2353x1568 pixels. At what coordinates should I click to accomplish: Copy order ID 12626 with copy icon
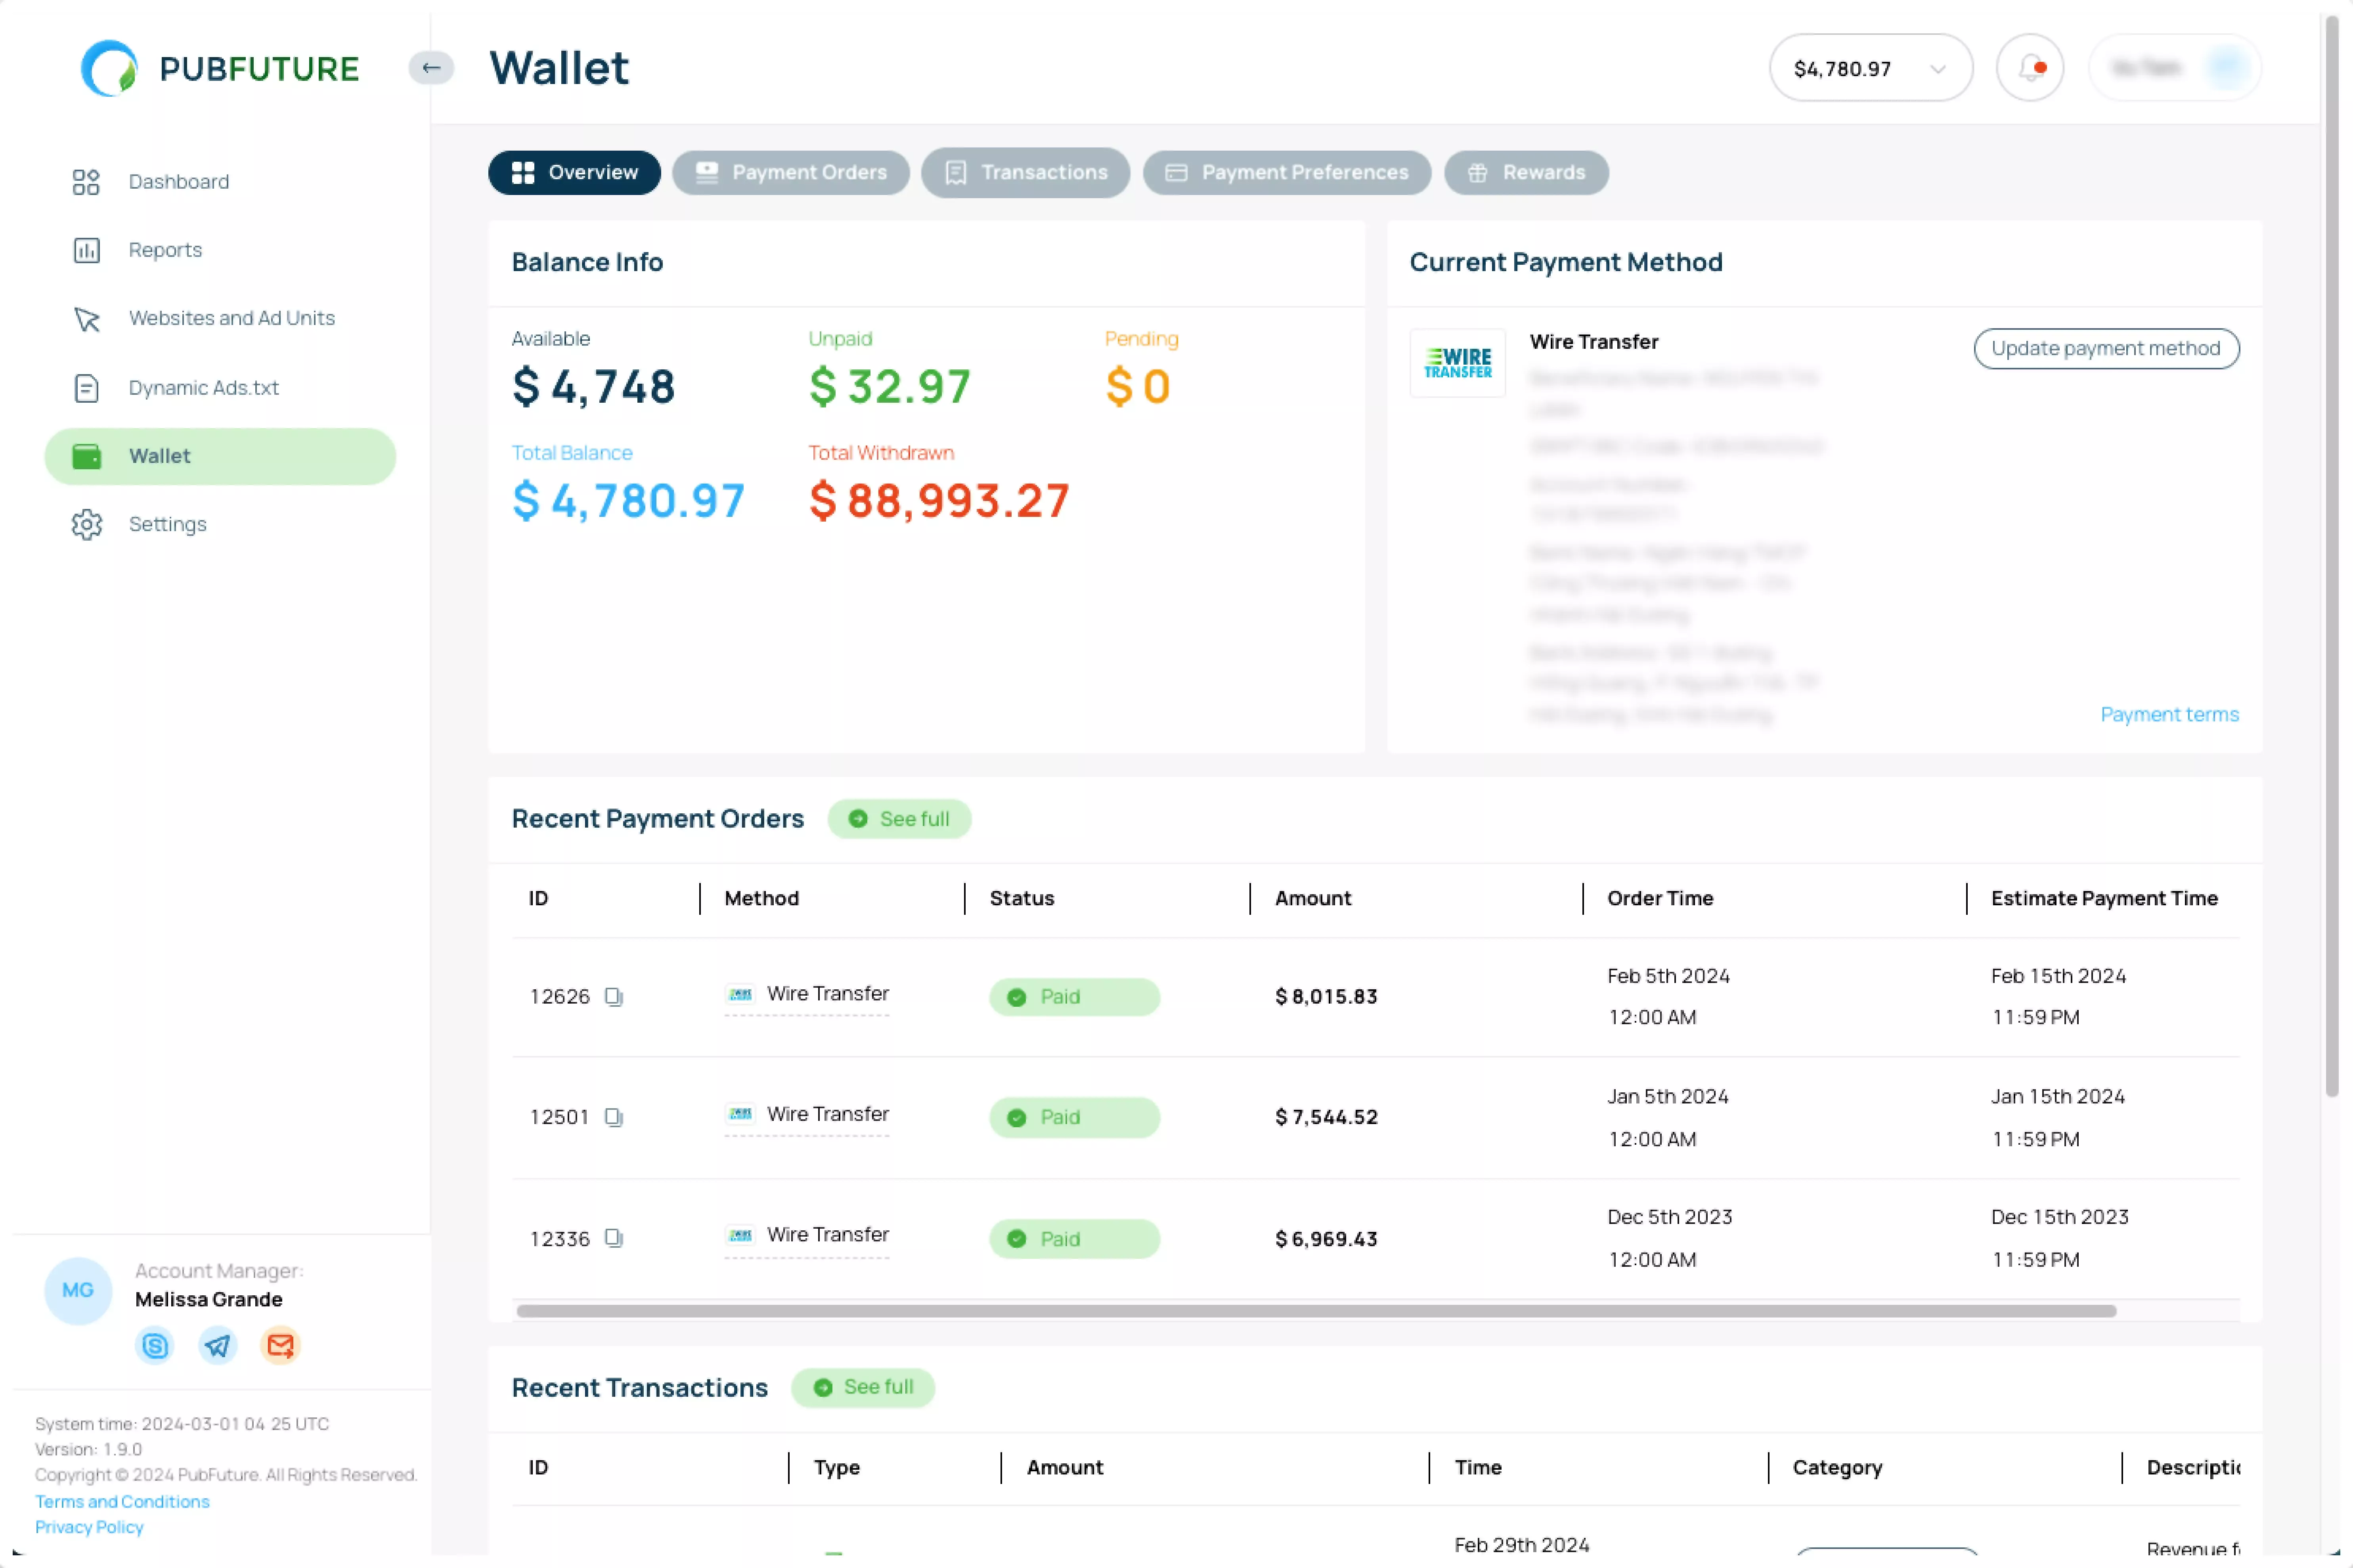coord(614,997)
